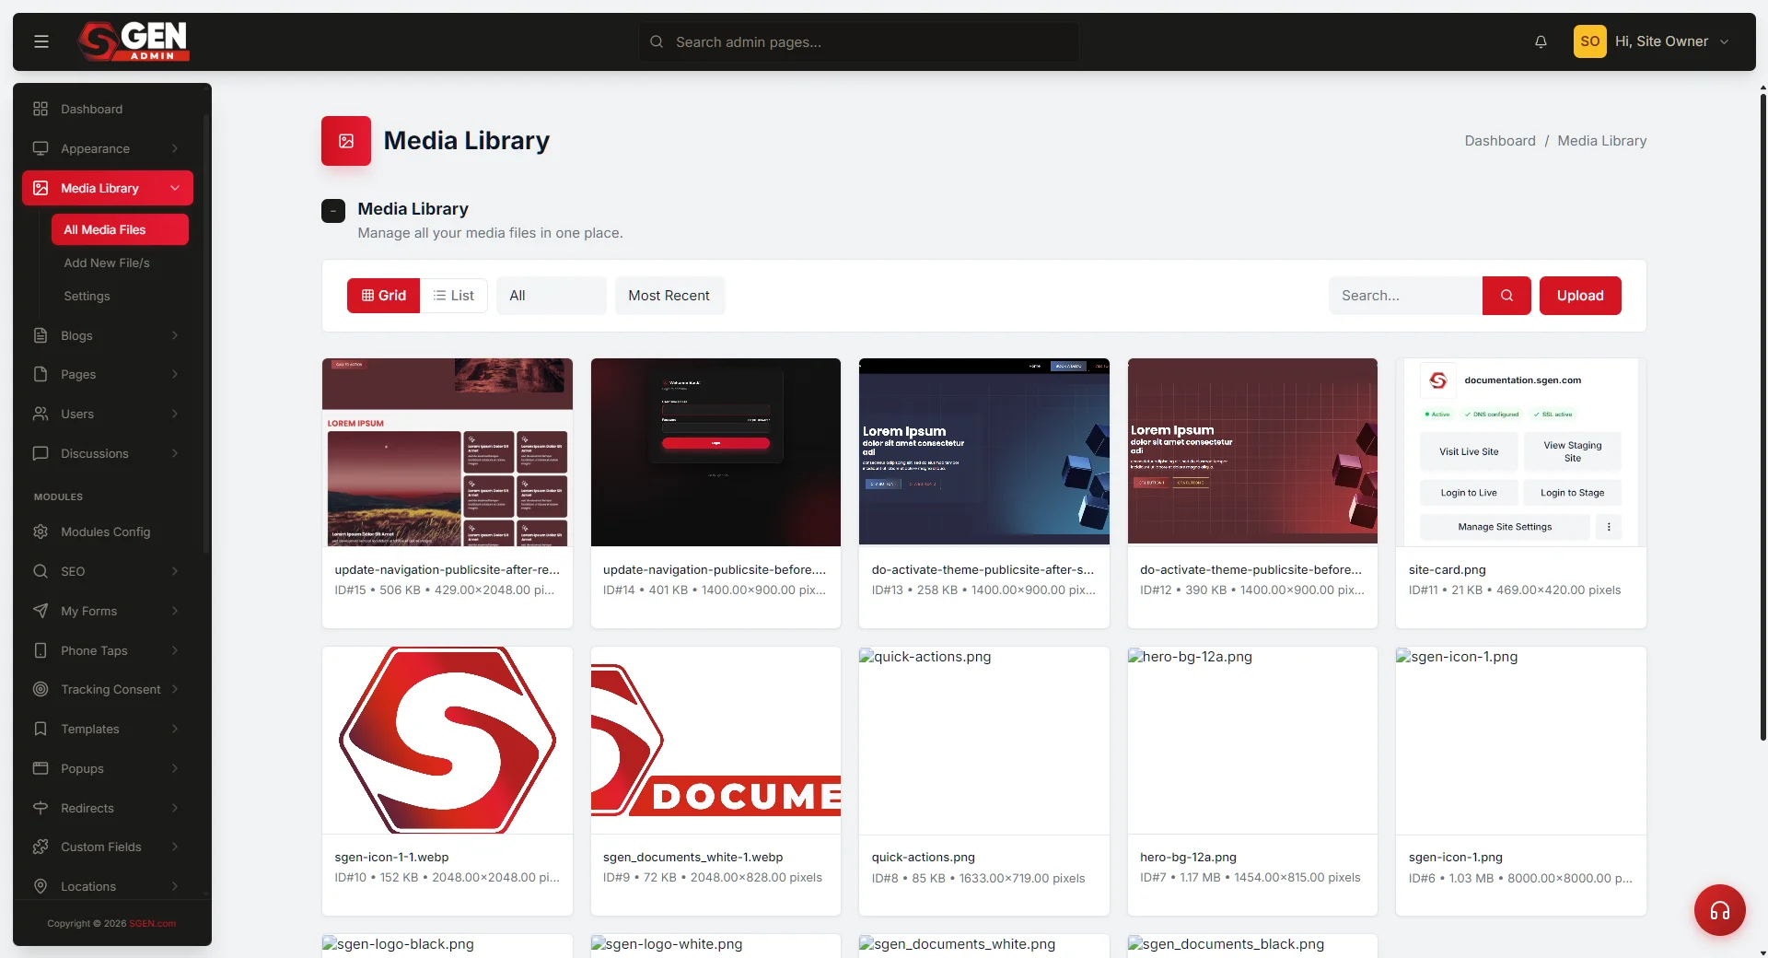Click the Dashboard sidebar icon

point(41,109)
